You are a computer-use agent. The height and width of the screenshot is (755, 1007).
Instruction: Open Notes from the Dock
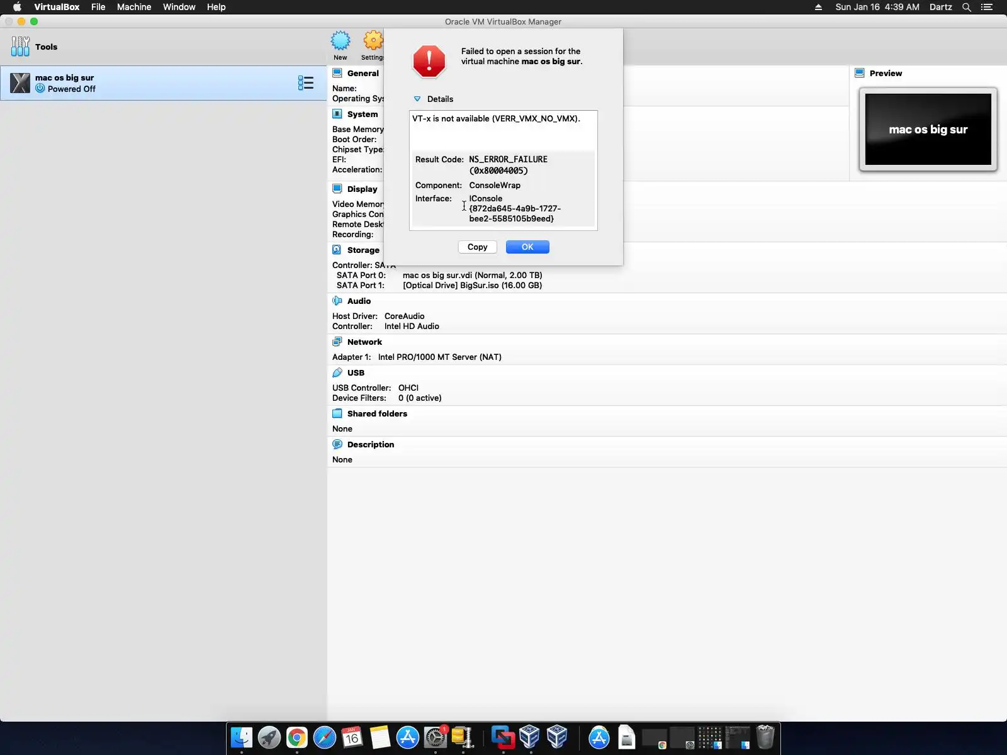[x=380, y=737]
